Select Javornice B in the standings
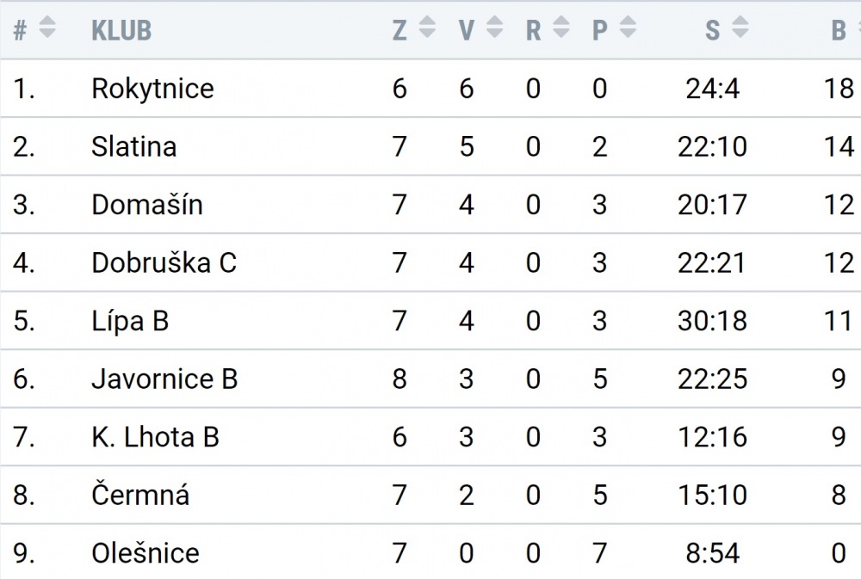Screen dimensions: 861x579 coord(164,379)
